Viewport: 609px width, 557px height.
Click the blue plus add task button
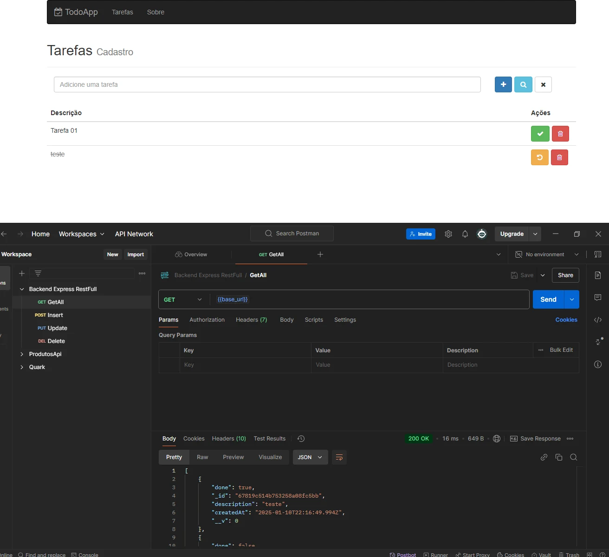pyautogui.click(x=503, y=84)
